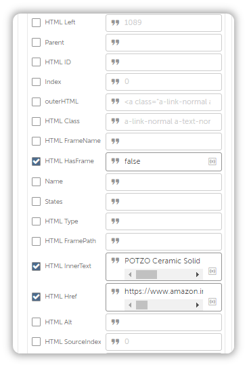Select the Name checkbox
The height and width of the screenshot is (367, 247).
[36, 181]
